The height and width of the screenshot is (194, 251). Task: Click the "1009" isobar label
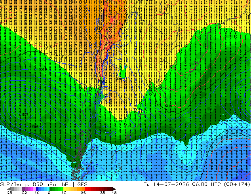pyautogui.click(x=118, y=79)
